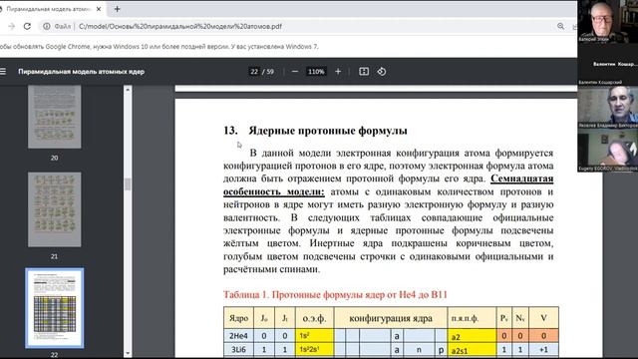Screen dimensions: 638x359
Task: Click table header Ядро
Action: [x=239, y=318]
